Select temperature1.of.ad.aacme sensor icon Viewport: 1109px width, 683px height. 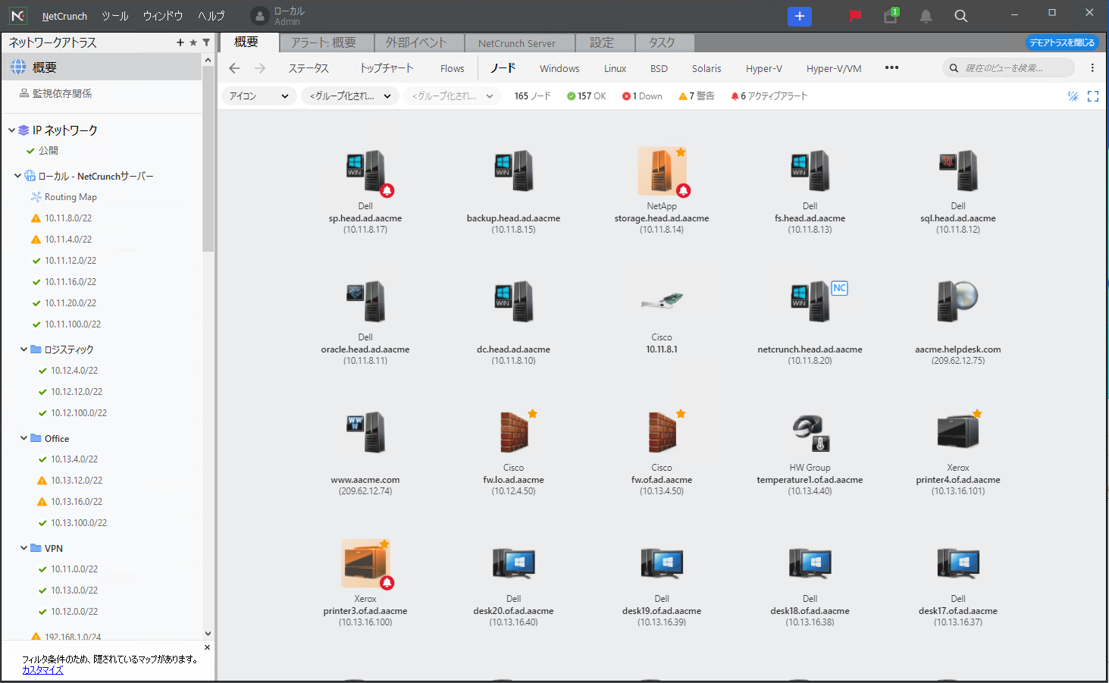click(x=810, y=433)
